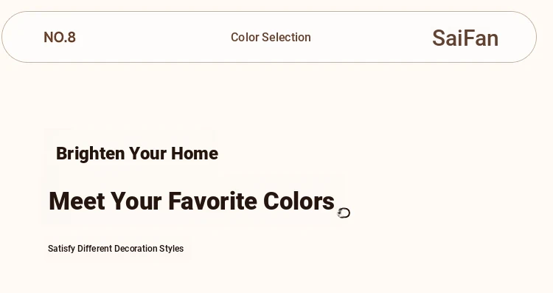Open the SaiFan brand logo
The image size is (553, 293).
click(465, 38)
